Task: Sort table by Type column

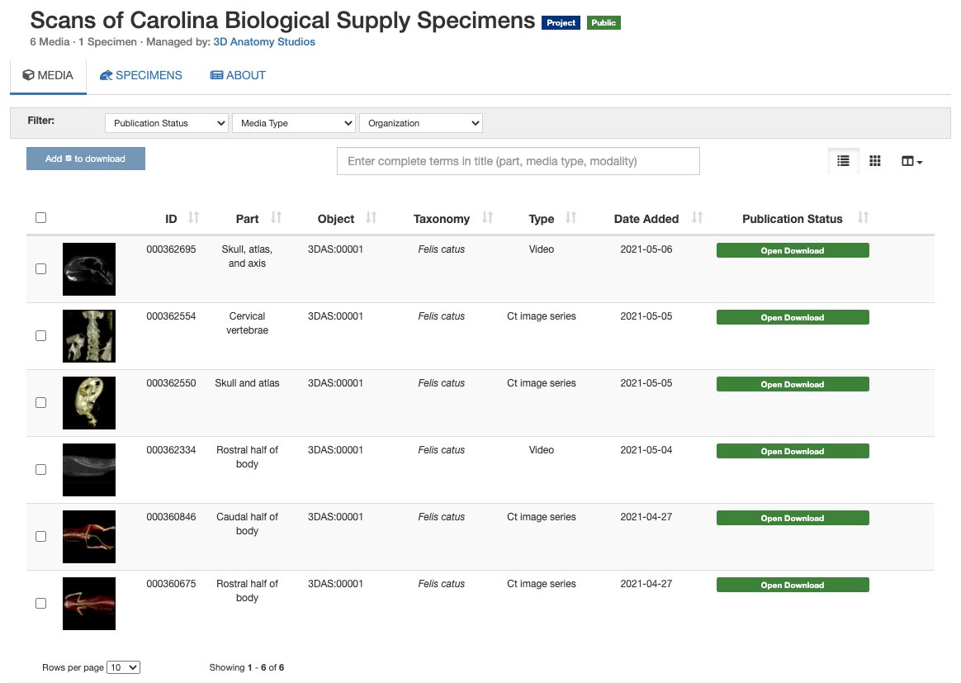Action: [571, 218]
